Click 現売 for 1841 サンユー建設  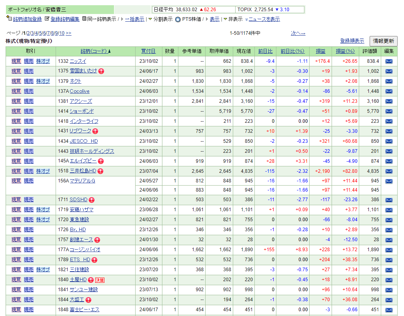click(28, 290)
